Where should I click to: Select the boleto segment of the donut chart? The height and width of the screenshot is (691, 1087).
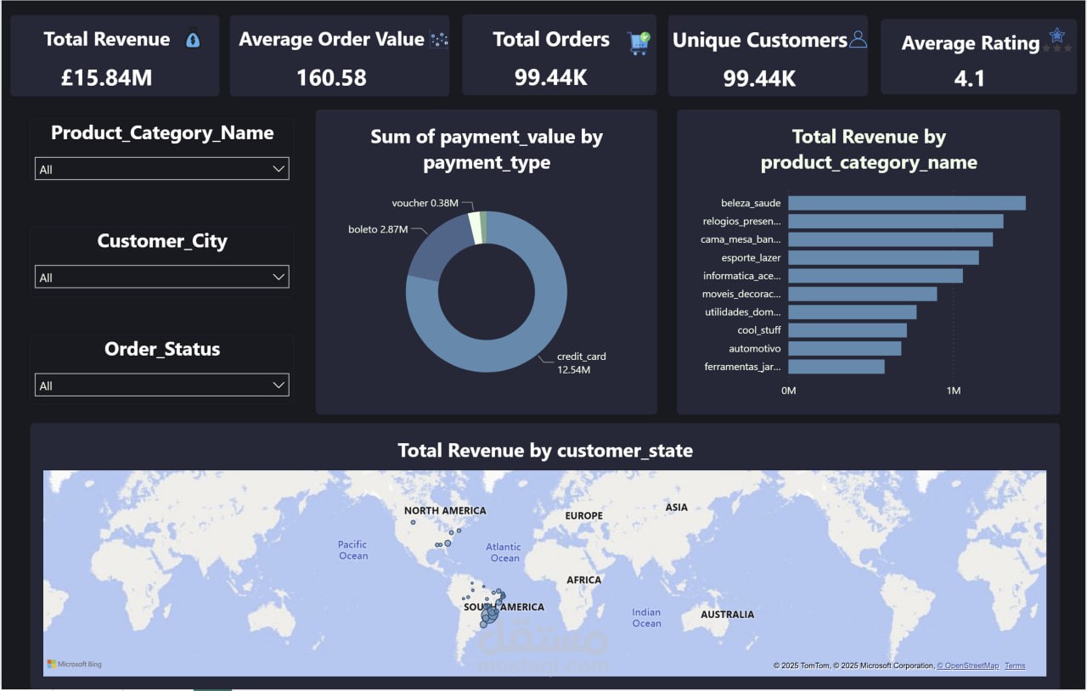(x=437, y=250)
